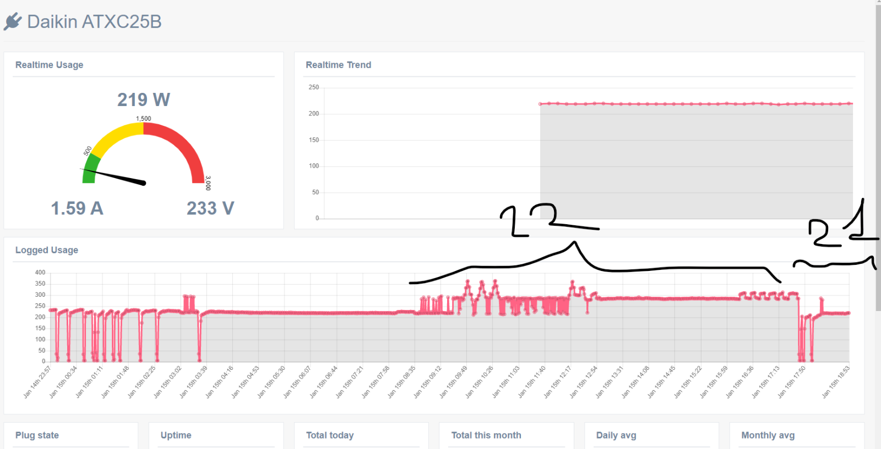Click the Realtime Usage panel heading
This screenshot has width=881, height=449.
click(x=50, y=65)
